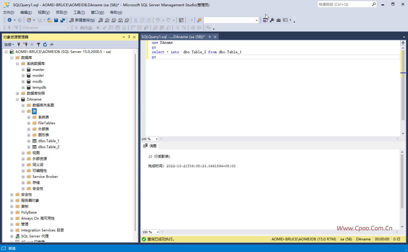Open the 工具(T) menu
The image size is (408, 252).
click(79, 12)
